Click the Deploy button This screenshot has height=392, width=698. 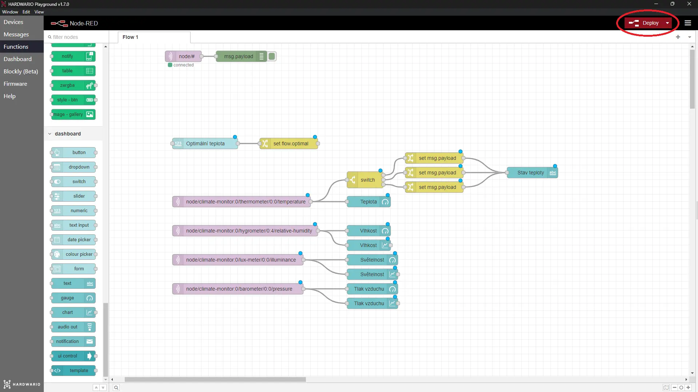[x=644, y=23]
